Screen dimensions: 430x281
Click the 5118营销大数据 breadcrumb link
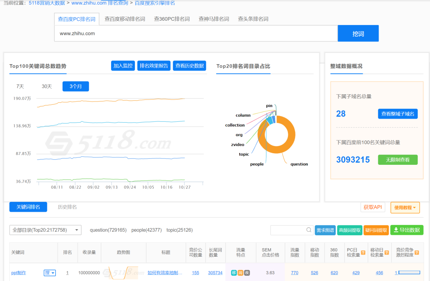47,3
